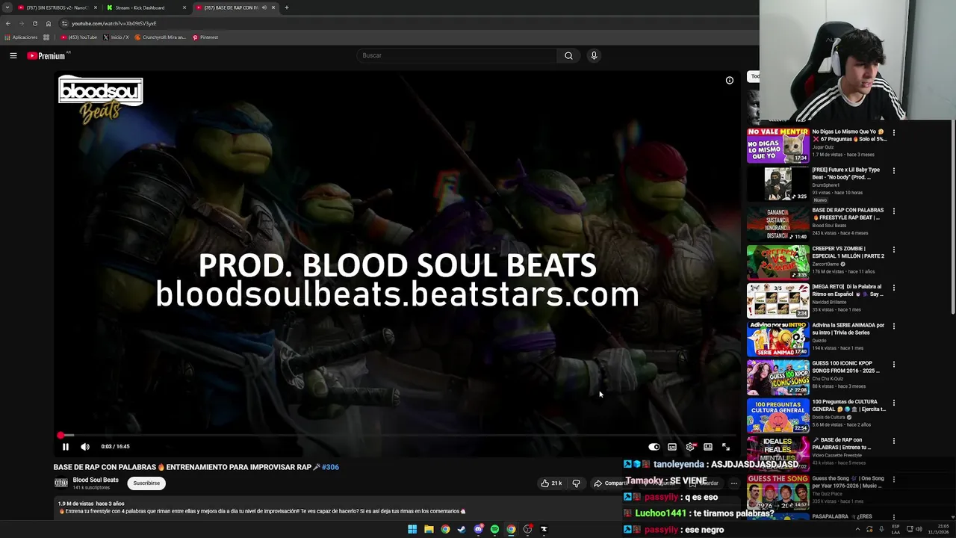Enable subtitles with the captions button
This screenshot has height=538, width=956.
click(x=672, y=447)
